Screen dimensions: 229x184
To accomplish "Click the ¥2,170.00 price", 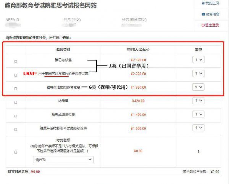I will click(138, 60).
